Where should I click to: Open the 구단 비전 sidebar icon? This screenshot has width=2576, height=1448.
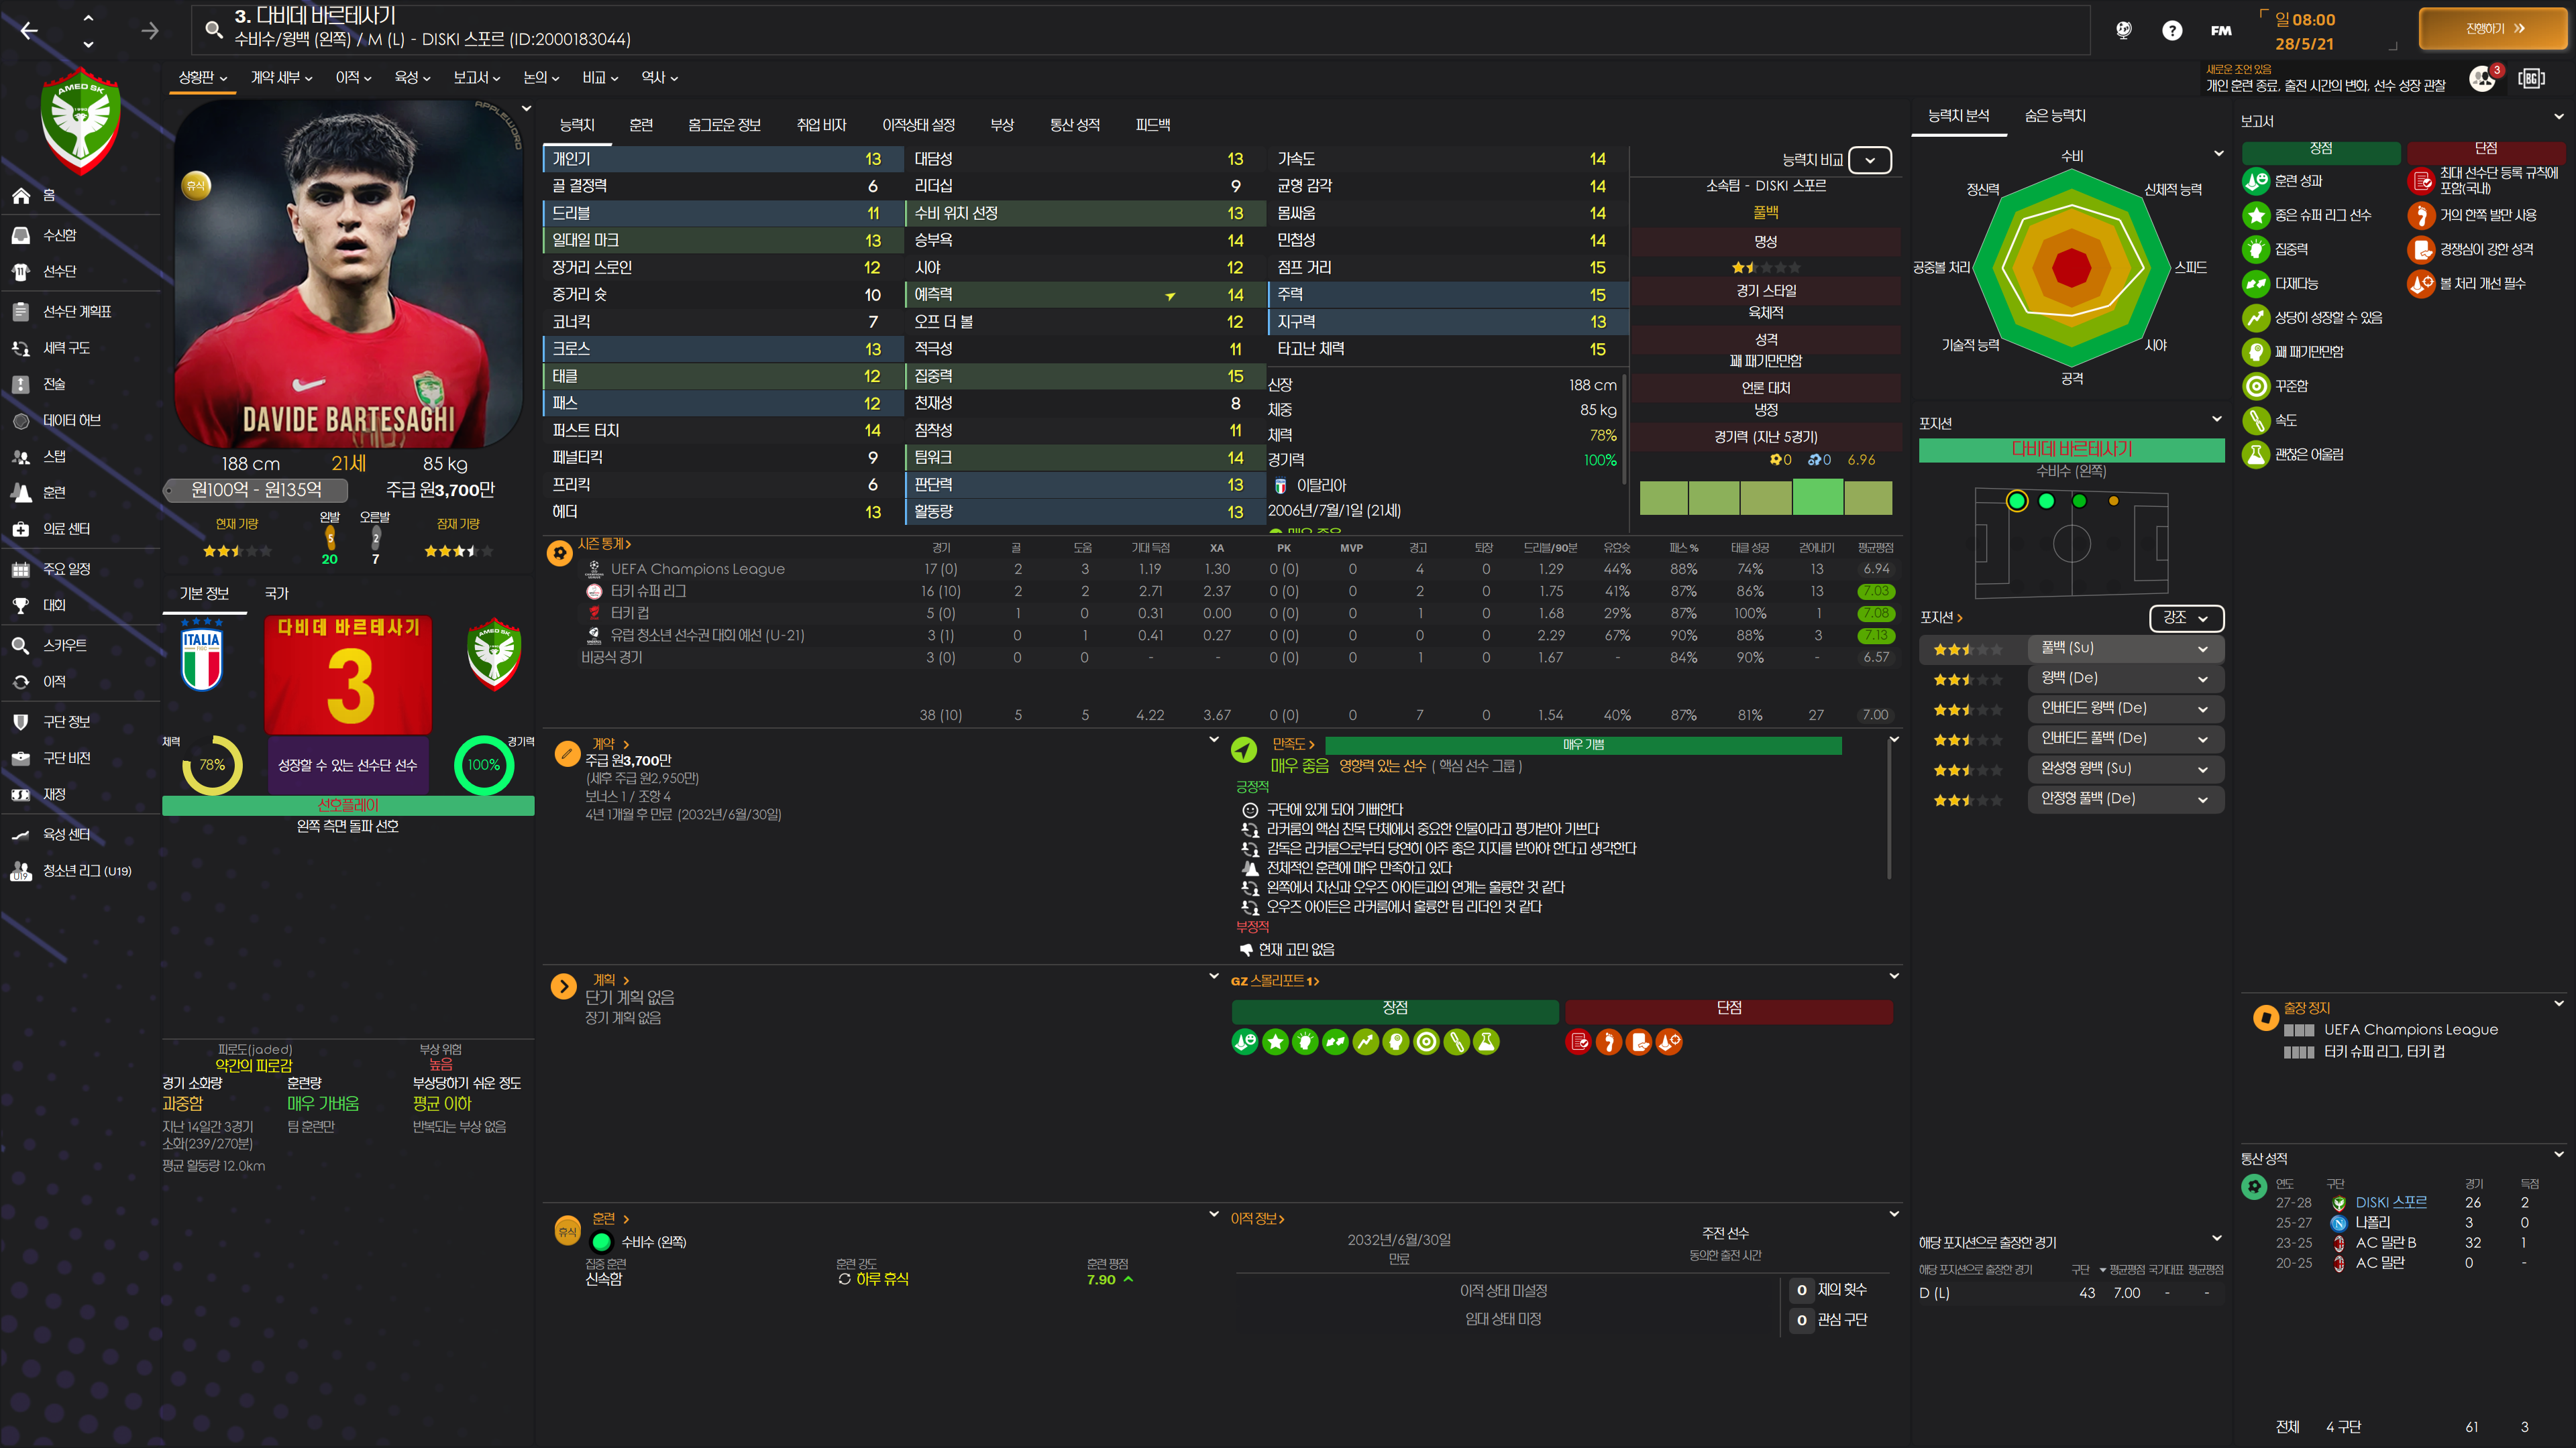[x=21, y=758]
